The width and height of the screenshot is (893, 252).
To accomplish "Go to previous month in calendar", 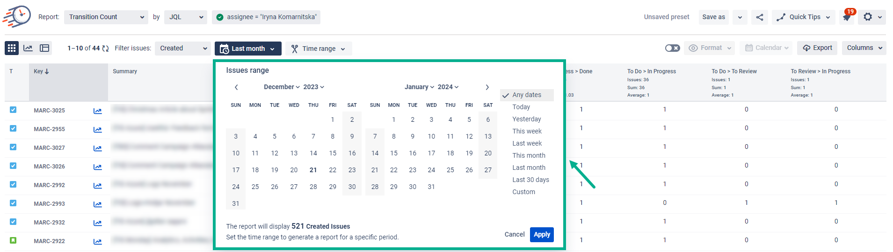I will point(236,87).
